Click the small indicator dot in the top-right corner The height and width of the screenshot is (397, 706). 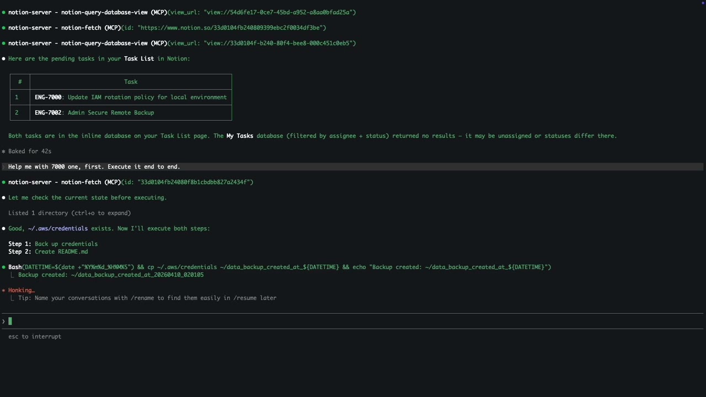703,3
